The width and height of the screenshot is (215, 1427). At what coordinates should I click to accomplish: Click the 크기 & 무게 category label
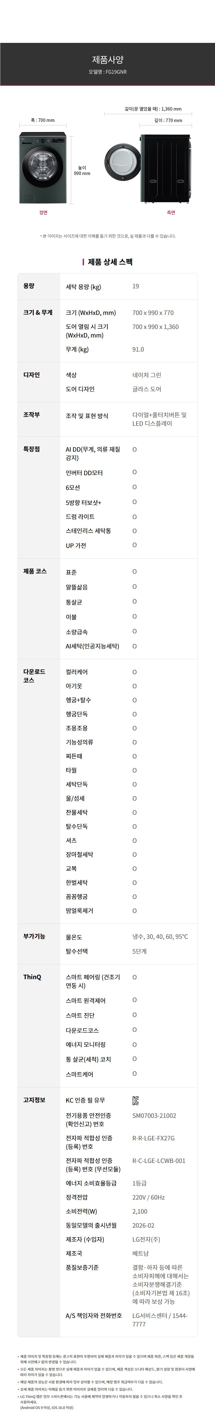(37, 312)
